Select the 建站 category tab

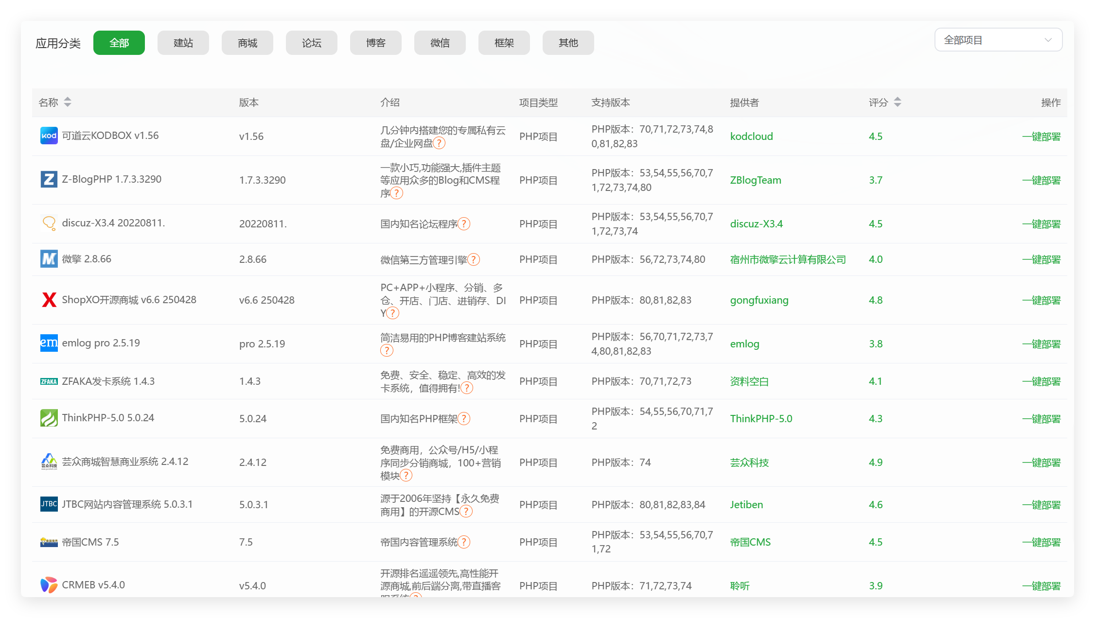pyautogui.click(x=183, y=43)
